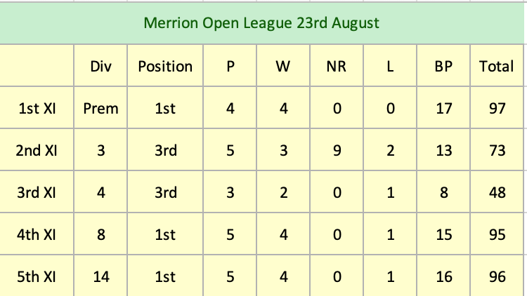Screen dimensions: 527x296
Task: Select the 1st XI row label
Action: click(37, 109)
